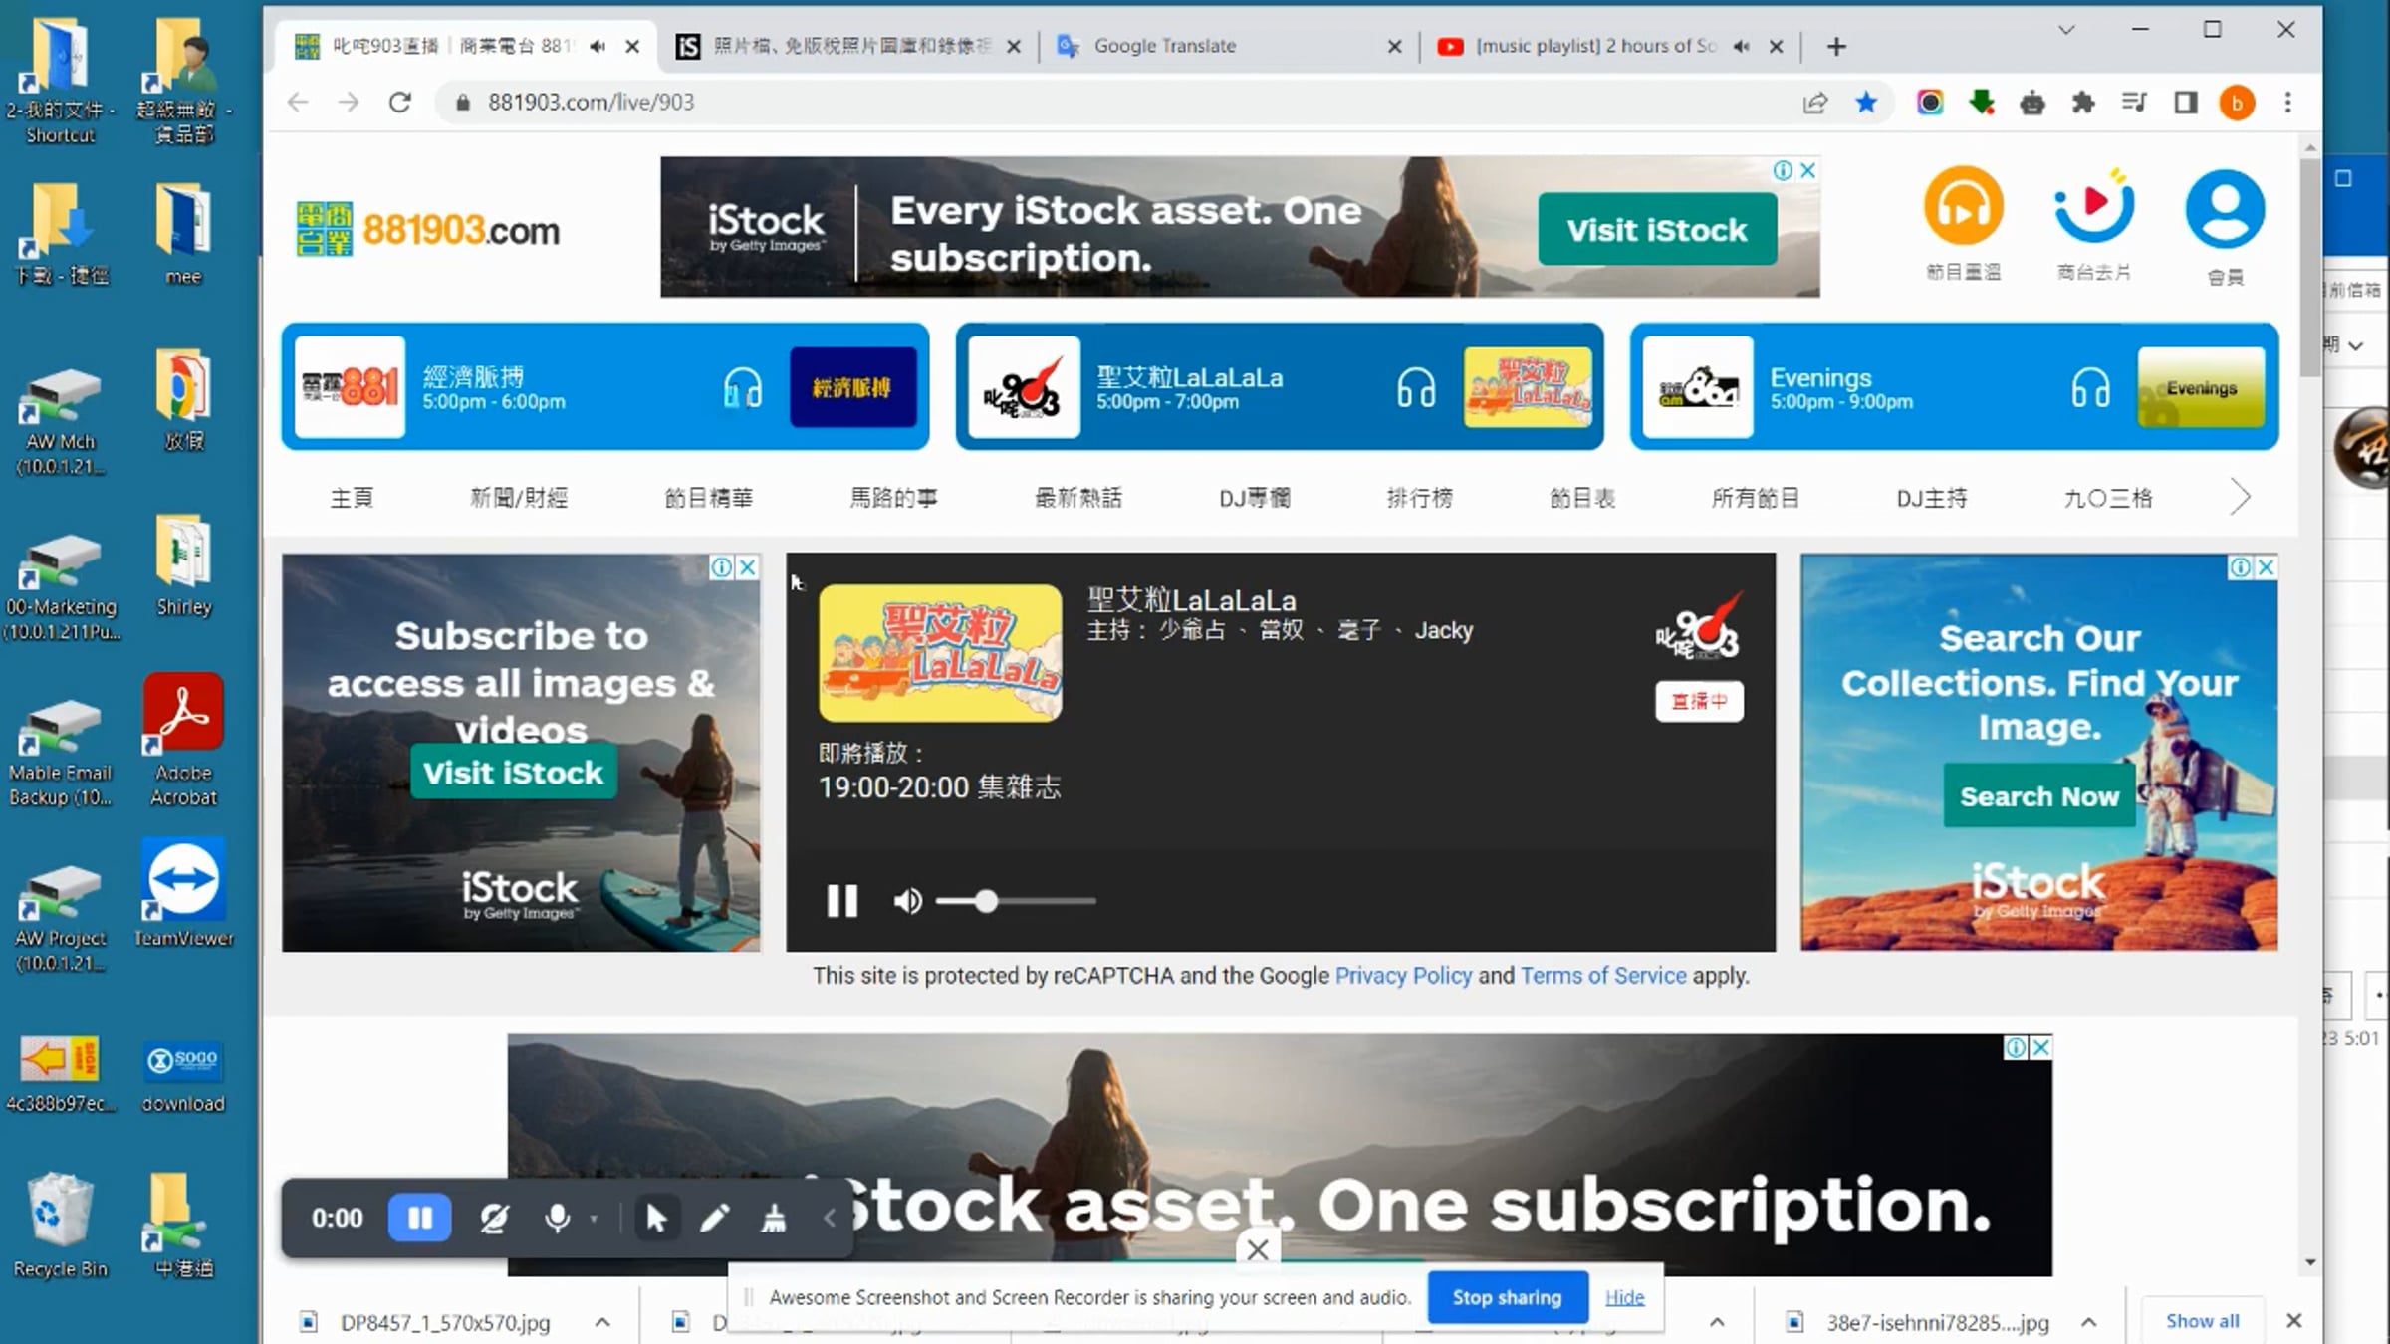
Task: Open the DJ主持 menu item
Action: [x=1931, y=498]
